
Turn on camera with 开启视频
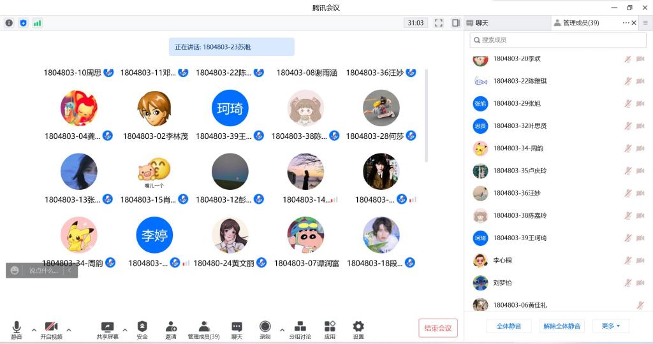(51, 329)
